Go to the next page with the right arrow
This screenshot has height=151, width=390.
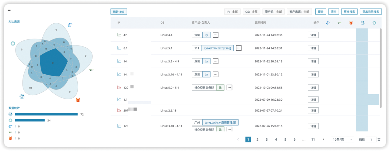point(323,139)
